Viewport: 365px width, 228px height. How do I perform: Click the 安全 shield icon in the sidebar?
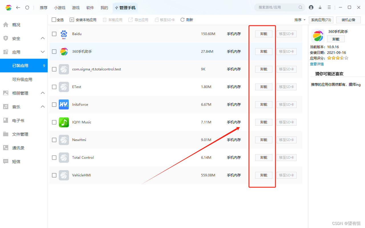point(6,38)
